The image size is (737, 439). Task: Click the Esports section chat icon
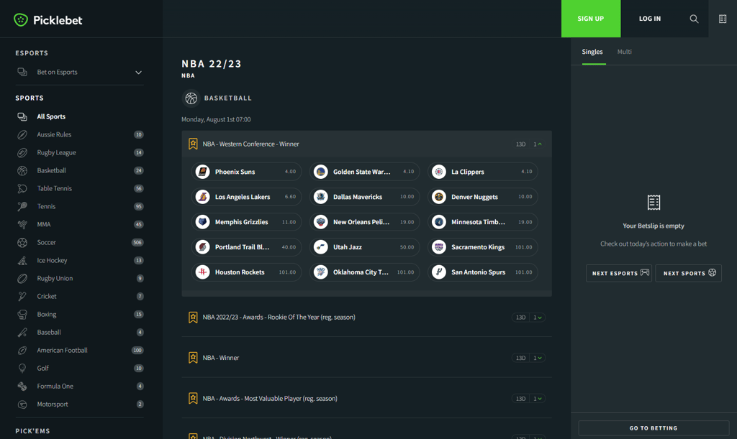(x=22, y=73)
